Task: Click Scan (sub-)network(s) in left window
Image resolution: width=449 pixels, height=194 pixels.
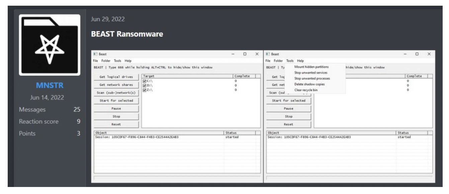Action: pyautogui.click(x=116, y=92)
